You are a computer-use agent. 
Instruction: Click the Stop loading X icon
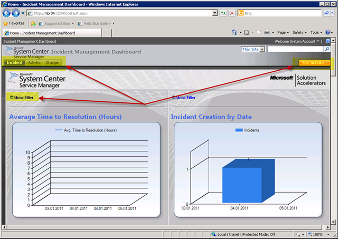point(232,13)
